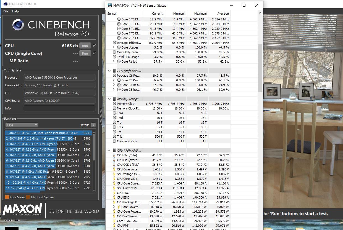
Task: Select the Memory Clock Ratio row
Action: pyautogui.click(x=168, y=108)
